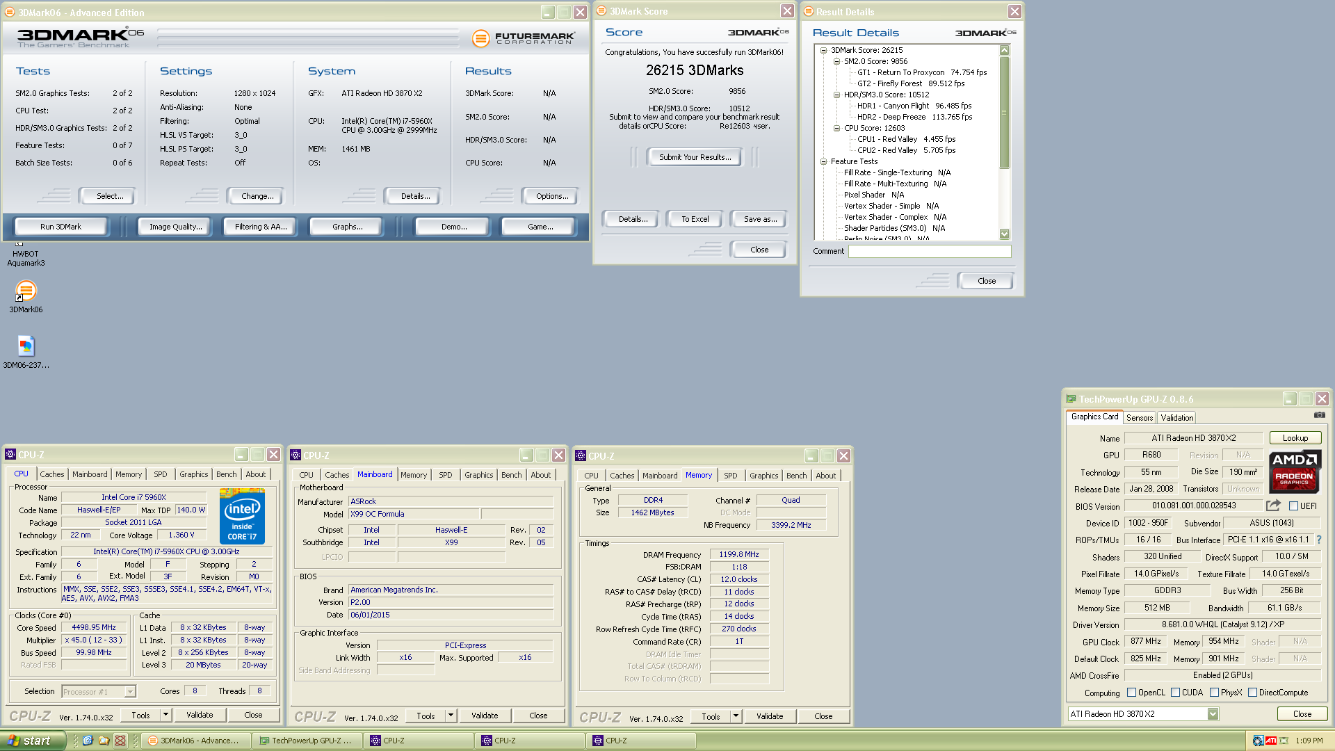Collapse the SM2.0 Score: 9856 node
The image size is (1335, 751).
coord(836,61)
